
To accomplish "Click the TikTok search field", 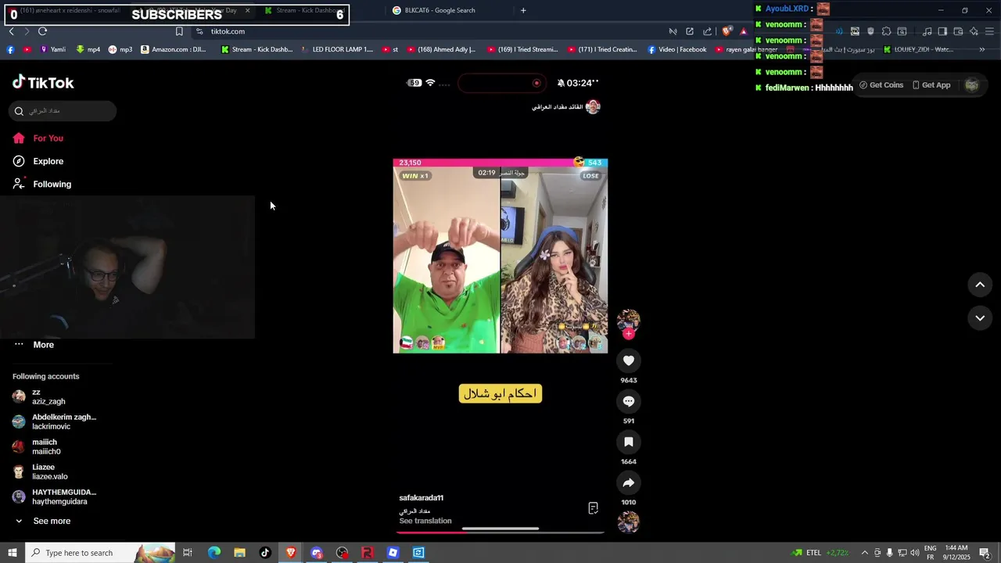I will (x=63, y=111).
